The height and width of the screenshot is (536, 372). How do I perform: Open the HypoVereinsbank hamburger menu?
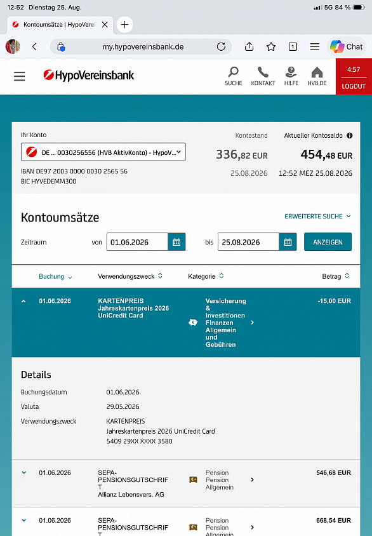(20, 76)
